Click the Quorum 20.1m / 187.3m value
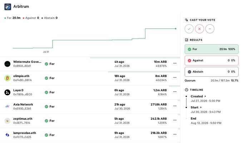 click(x=220, y=81)
